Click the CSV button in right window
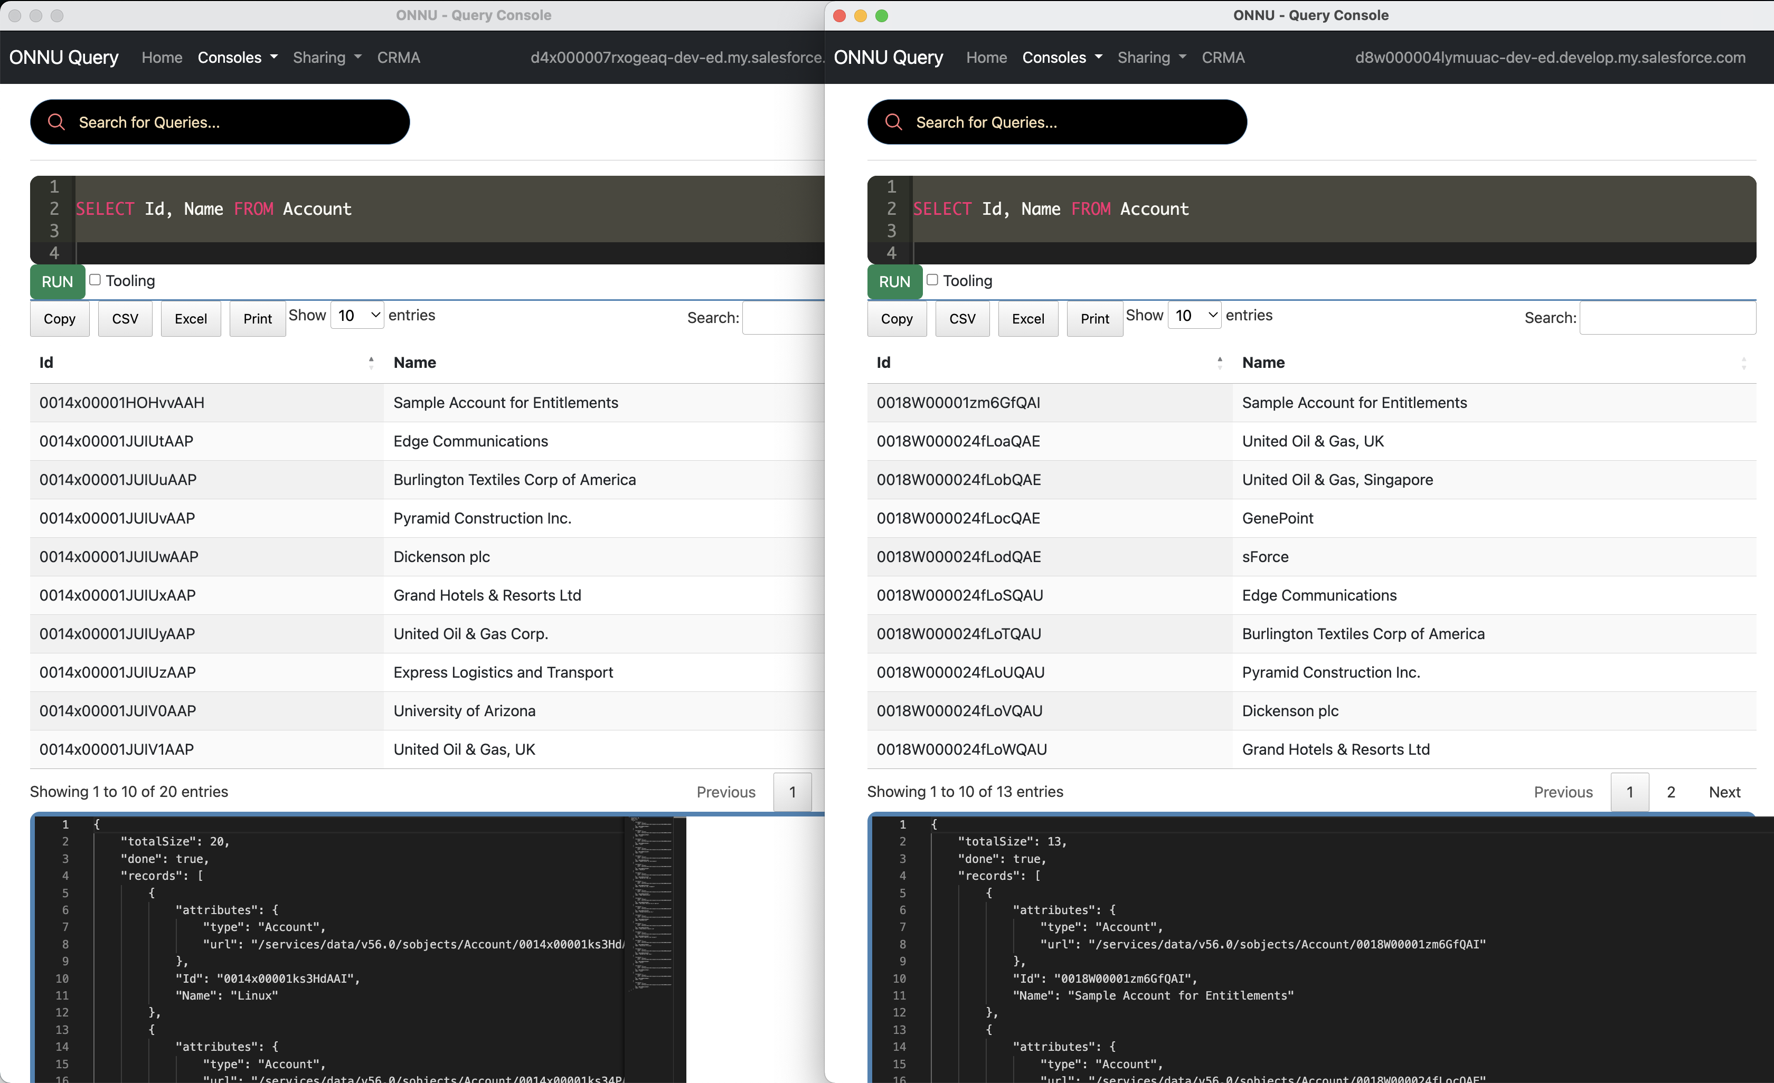Image resolution: width=1774 pixels, height=1083 pixels. click(x=963, y=319)
